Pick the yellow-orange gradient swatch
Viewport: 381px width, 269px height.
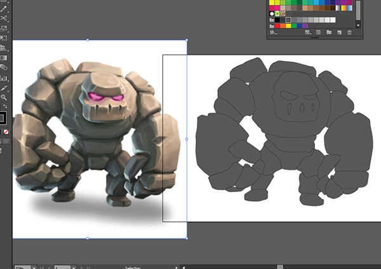pos(344,8)
